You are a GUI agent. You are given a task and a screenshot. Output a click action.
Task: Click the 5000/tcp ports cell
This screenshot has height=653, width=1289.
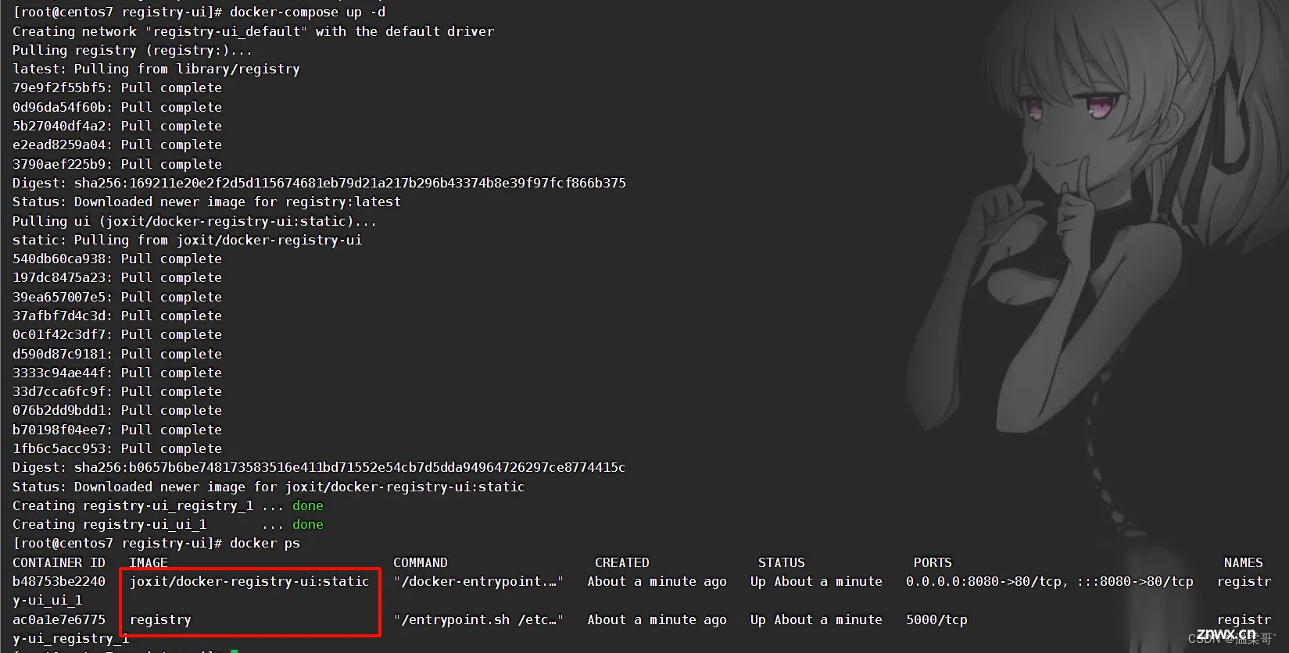pos(936,619)
